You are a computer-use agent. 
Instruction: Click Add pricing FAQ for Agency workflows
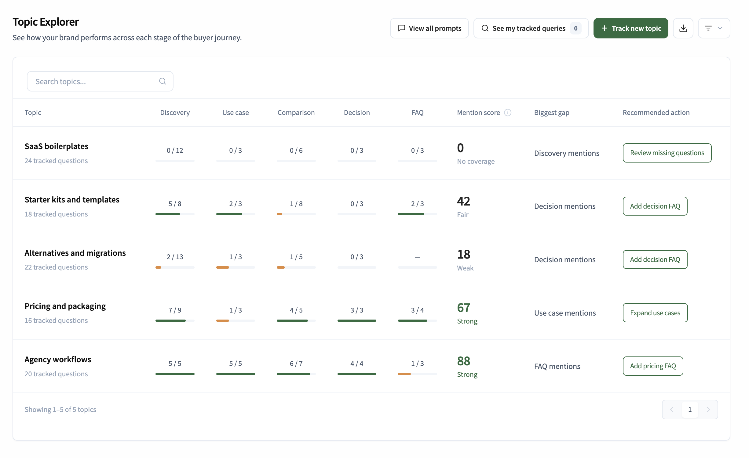[x=653, y=366]
